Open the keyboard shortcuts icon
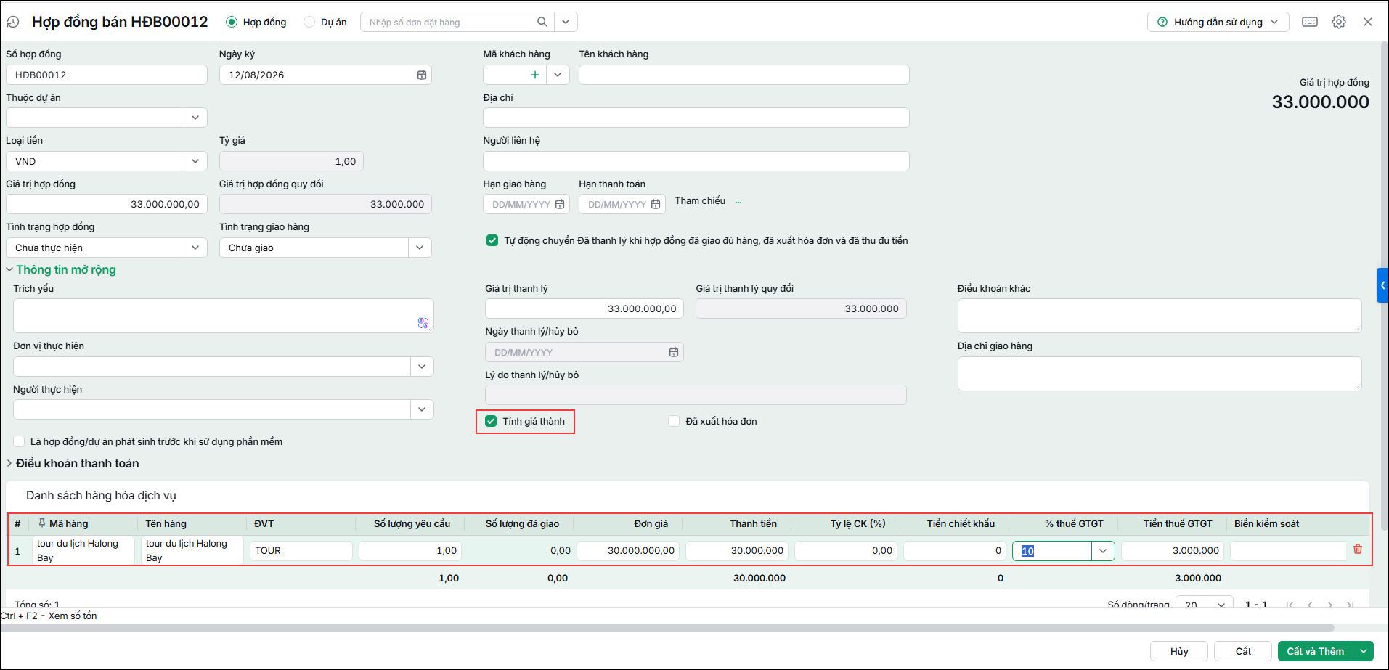 [1310, 22]
